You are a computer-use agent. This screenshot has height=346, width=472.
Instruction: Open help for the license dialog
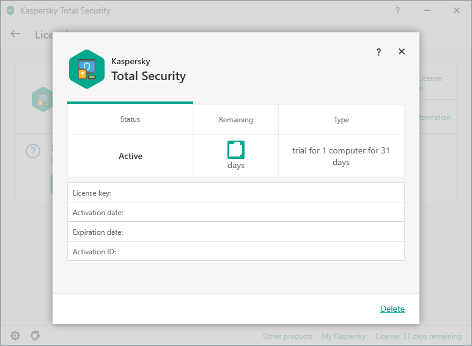coord(378,52)
